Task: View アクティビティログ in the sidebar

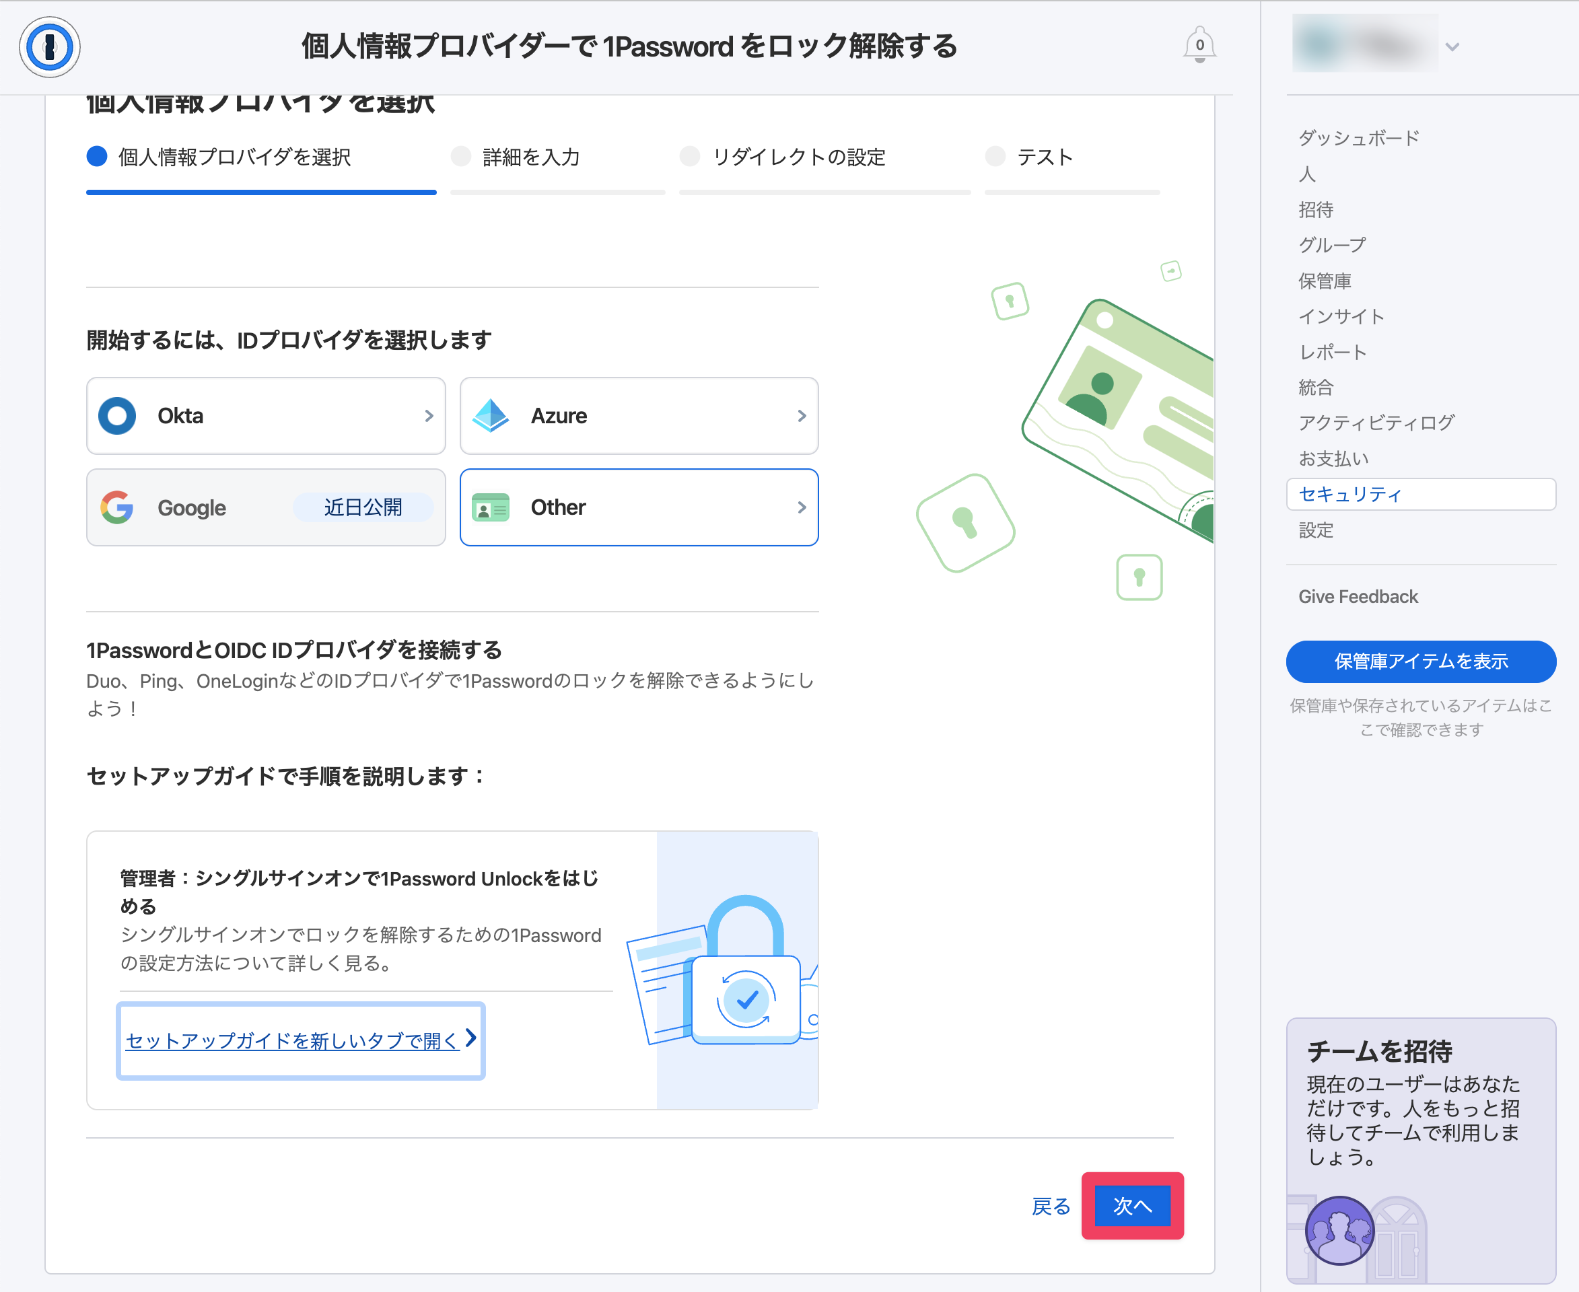Action: coord(1376,423)
